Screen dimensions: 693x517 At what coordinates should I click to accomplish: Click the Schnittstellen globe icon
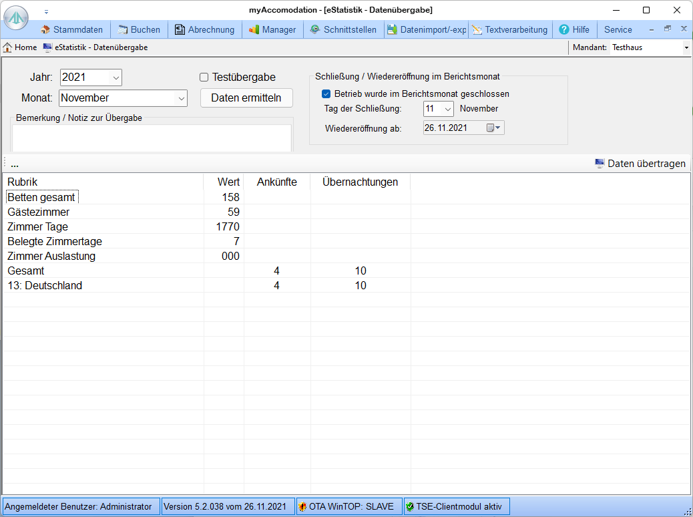315,29
